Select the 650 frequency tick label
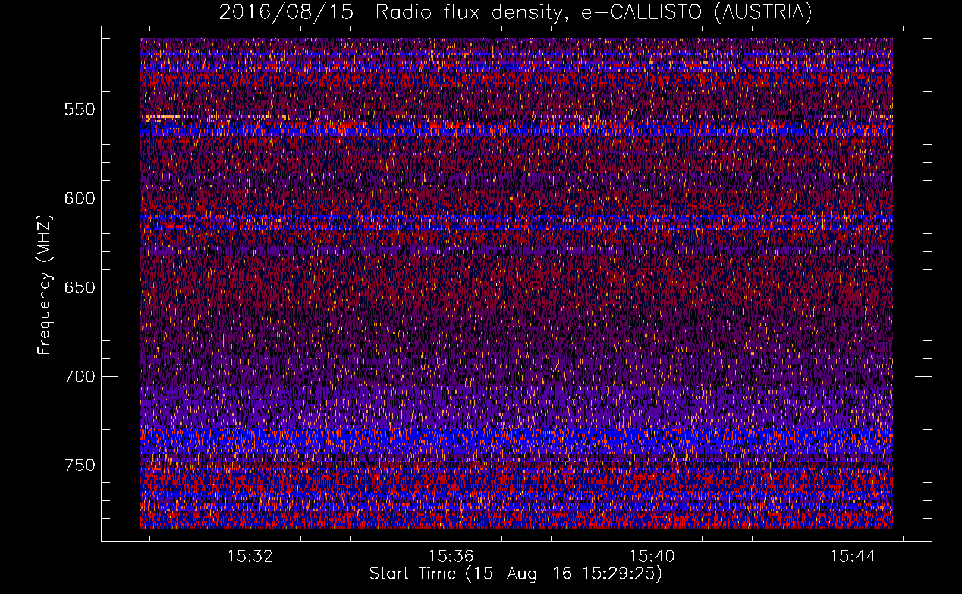 79,287
